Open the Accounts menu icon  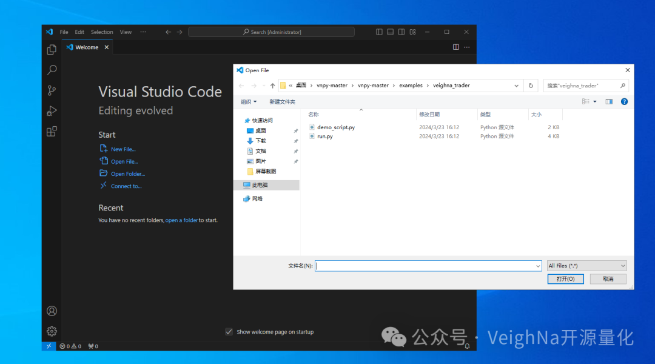52,311
